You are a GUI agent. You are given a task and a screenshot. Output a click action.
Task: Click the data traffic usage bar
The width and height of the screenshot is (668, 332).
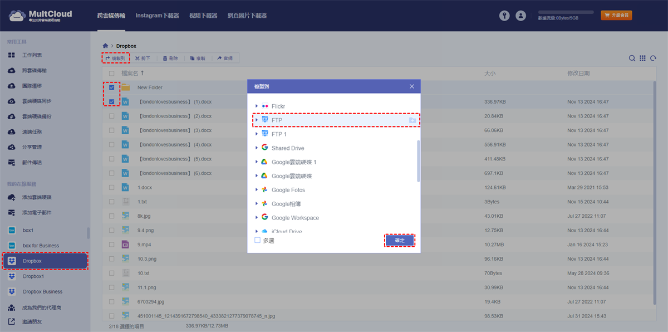click(567, 12)
